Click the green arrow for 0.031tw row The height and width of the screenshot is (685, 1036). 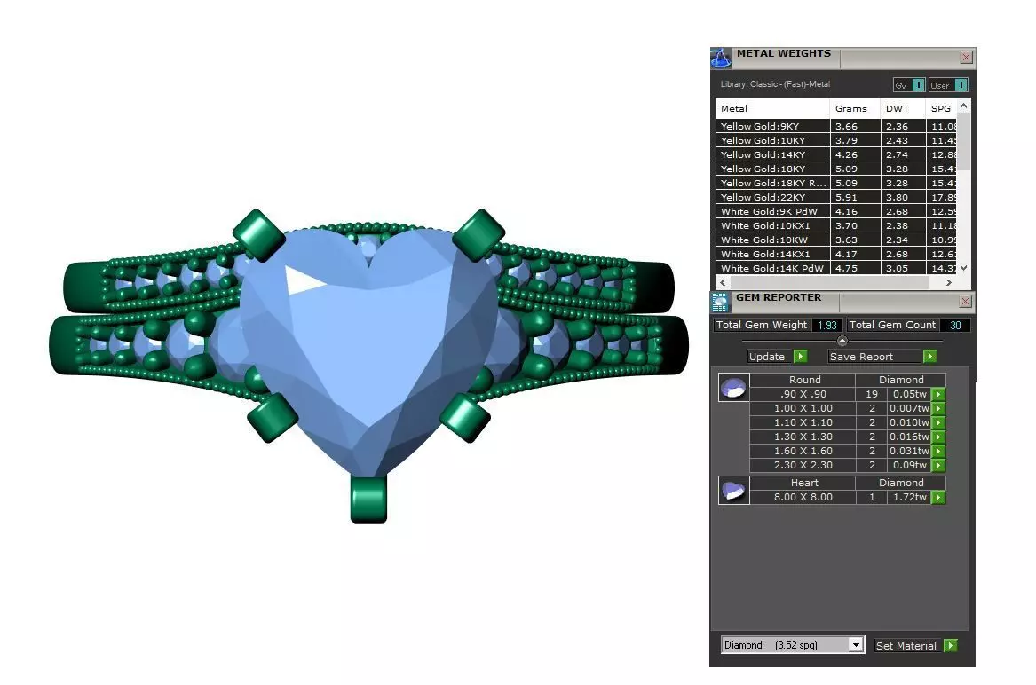(x=938, y=451)
